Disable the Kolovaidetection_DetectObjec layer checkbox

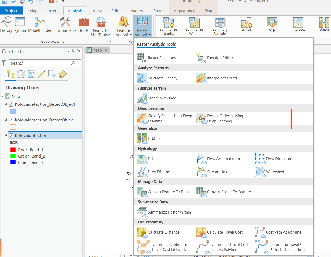click(11, 120)
